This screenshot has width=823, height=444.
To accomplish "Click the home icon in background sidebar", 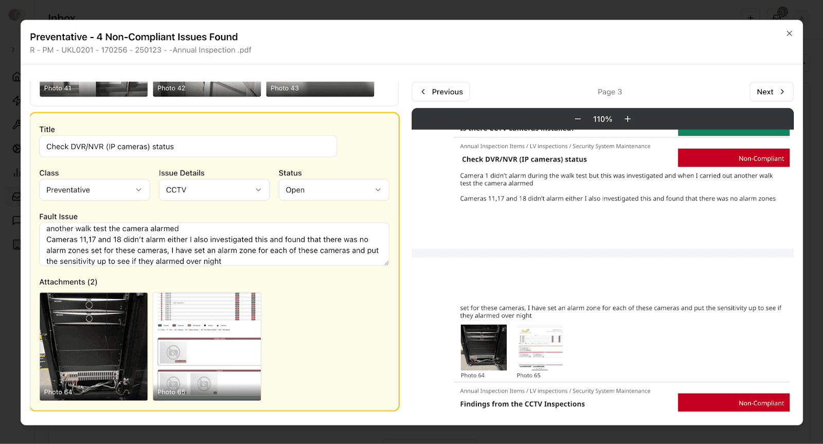I will (x=16, y=77).
